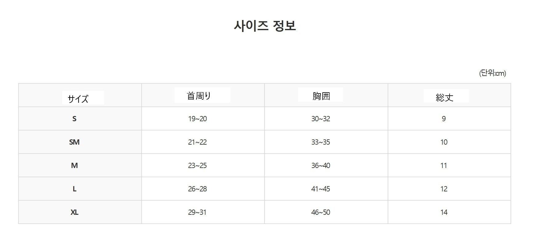Click the XL size row label
This screenshot has height=240, width=537.
click(74, 212)
